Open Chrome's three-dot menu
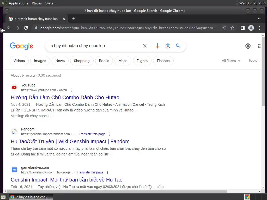Viewport: 267px width, 200px height. [259, 28]
